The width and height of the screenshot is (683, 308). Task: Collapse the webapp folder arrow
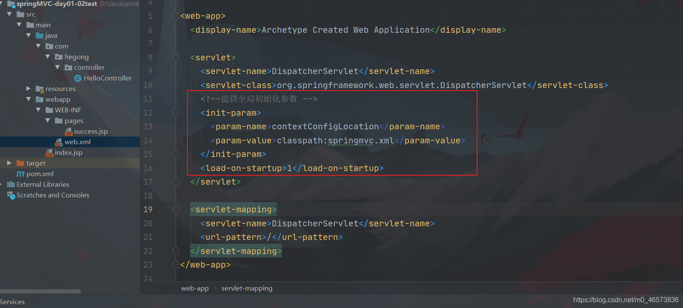pyautogui.click(x=28, y=99)
